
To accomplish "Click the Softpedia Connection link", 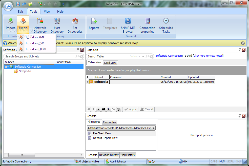I will [169, 56].
